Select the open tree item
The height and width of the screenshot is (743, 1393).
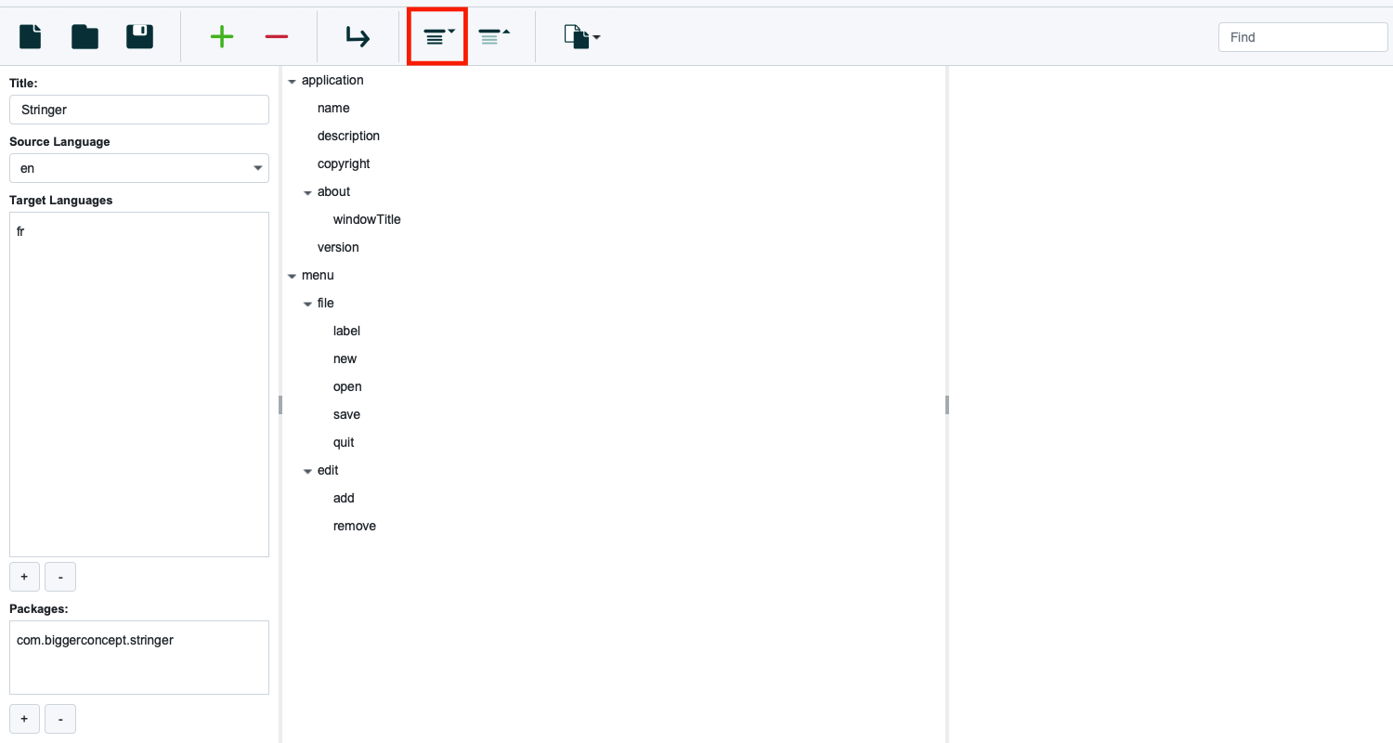tap(347, 386)
